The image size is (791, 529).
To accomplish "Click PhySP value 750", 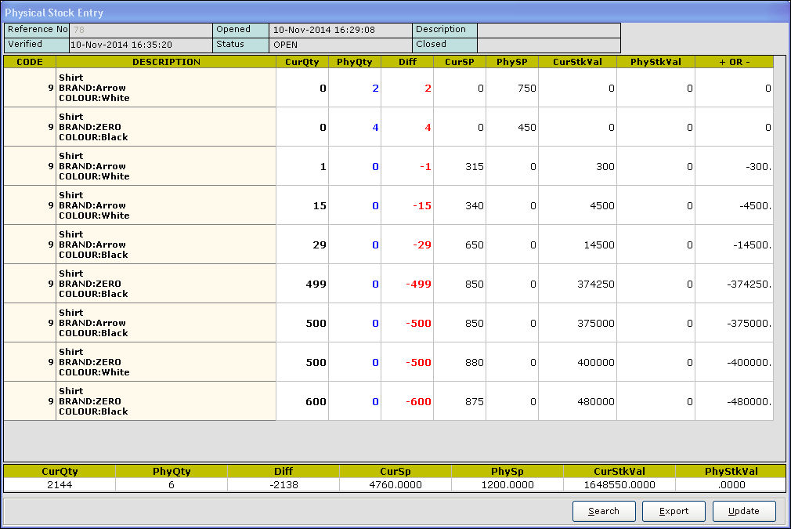I will click(x=512, y=89).
